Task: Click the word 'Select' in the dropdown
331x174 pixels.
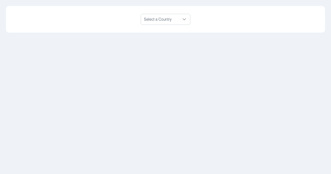Action: [149, 19]
